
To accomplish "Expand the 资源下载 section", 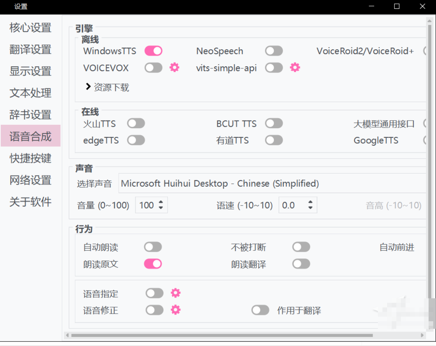I will [x=107, y=87].
